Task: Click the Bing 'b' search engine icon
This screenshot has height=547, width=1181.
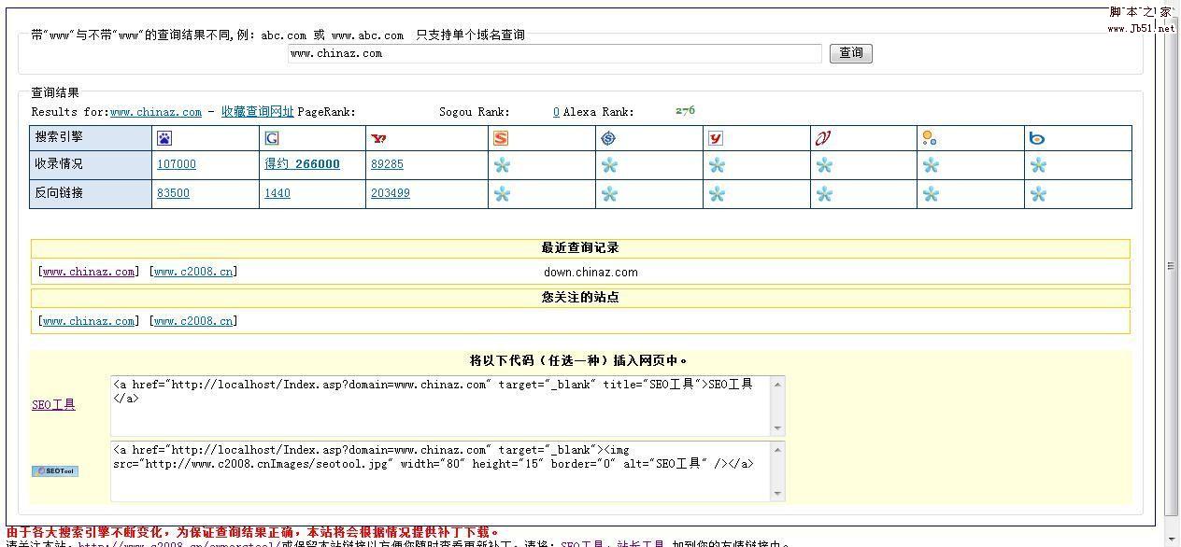Action: 1037,138
